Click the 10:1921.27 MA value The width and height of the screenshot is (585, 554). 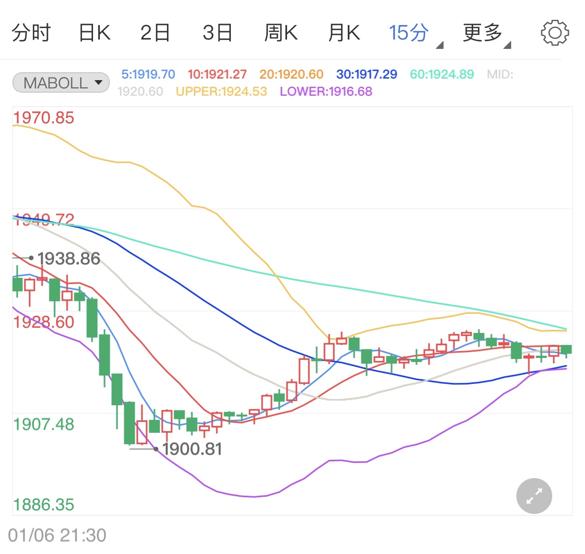[x=217, y=74]
